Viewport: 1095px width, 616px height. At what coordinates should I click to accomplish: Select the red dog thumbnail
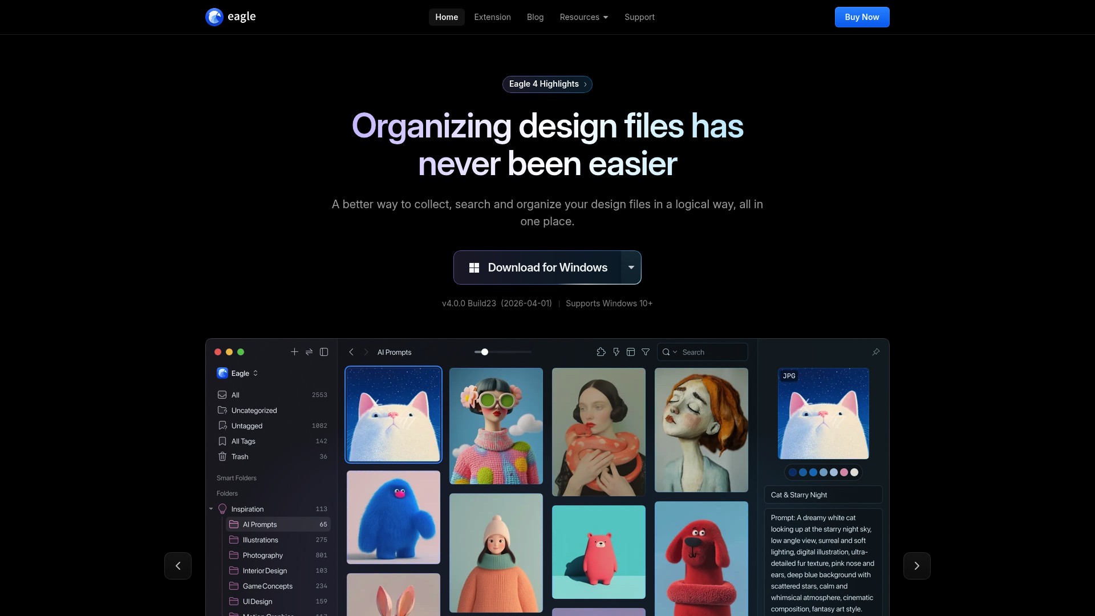[701, 558]
